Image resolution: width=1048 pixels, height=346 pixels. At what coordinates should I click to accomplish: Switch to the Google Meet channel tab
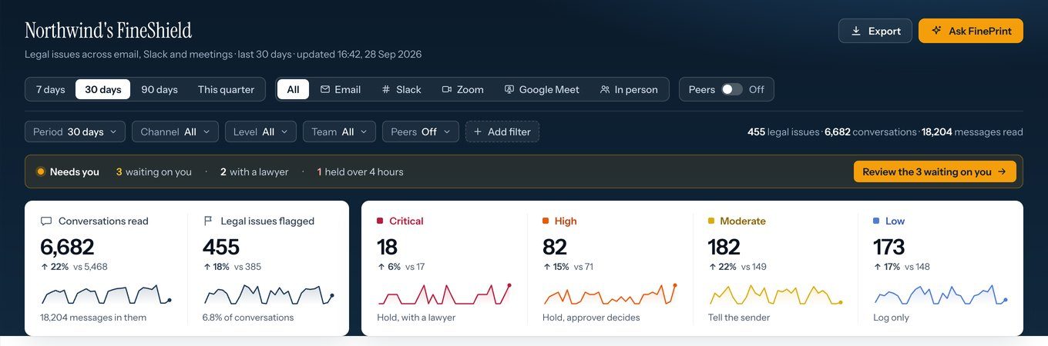pos(542,89)
